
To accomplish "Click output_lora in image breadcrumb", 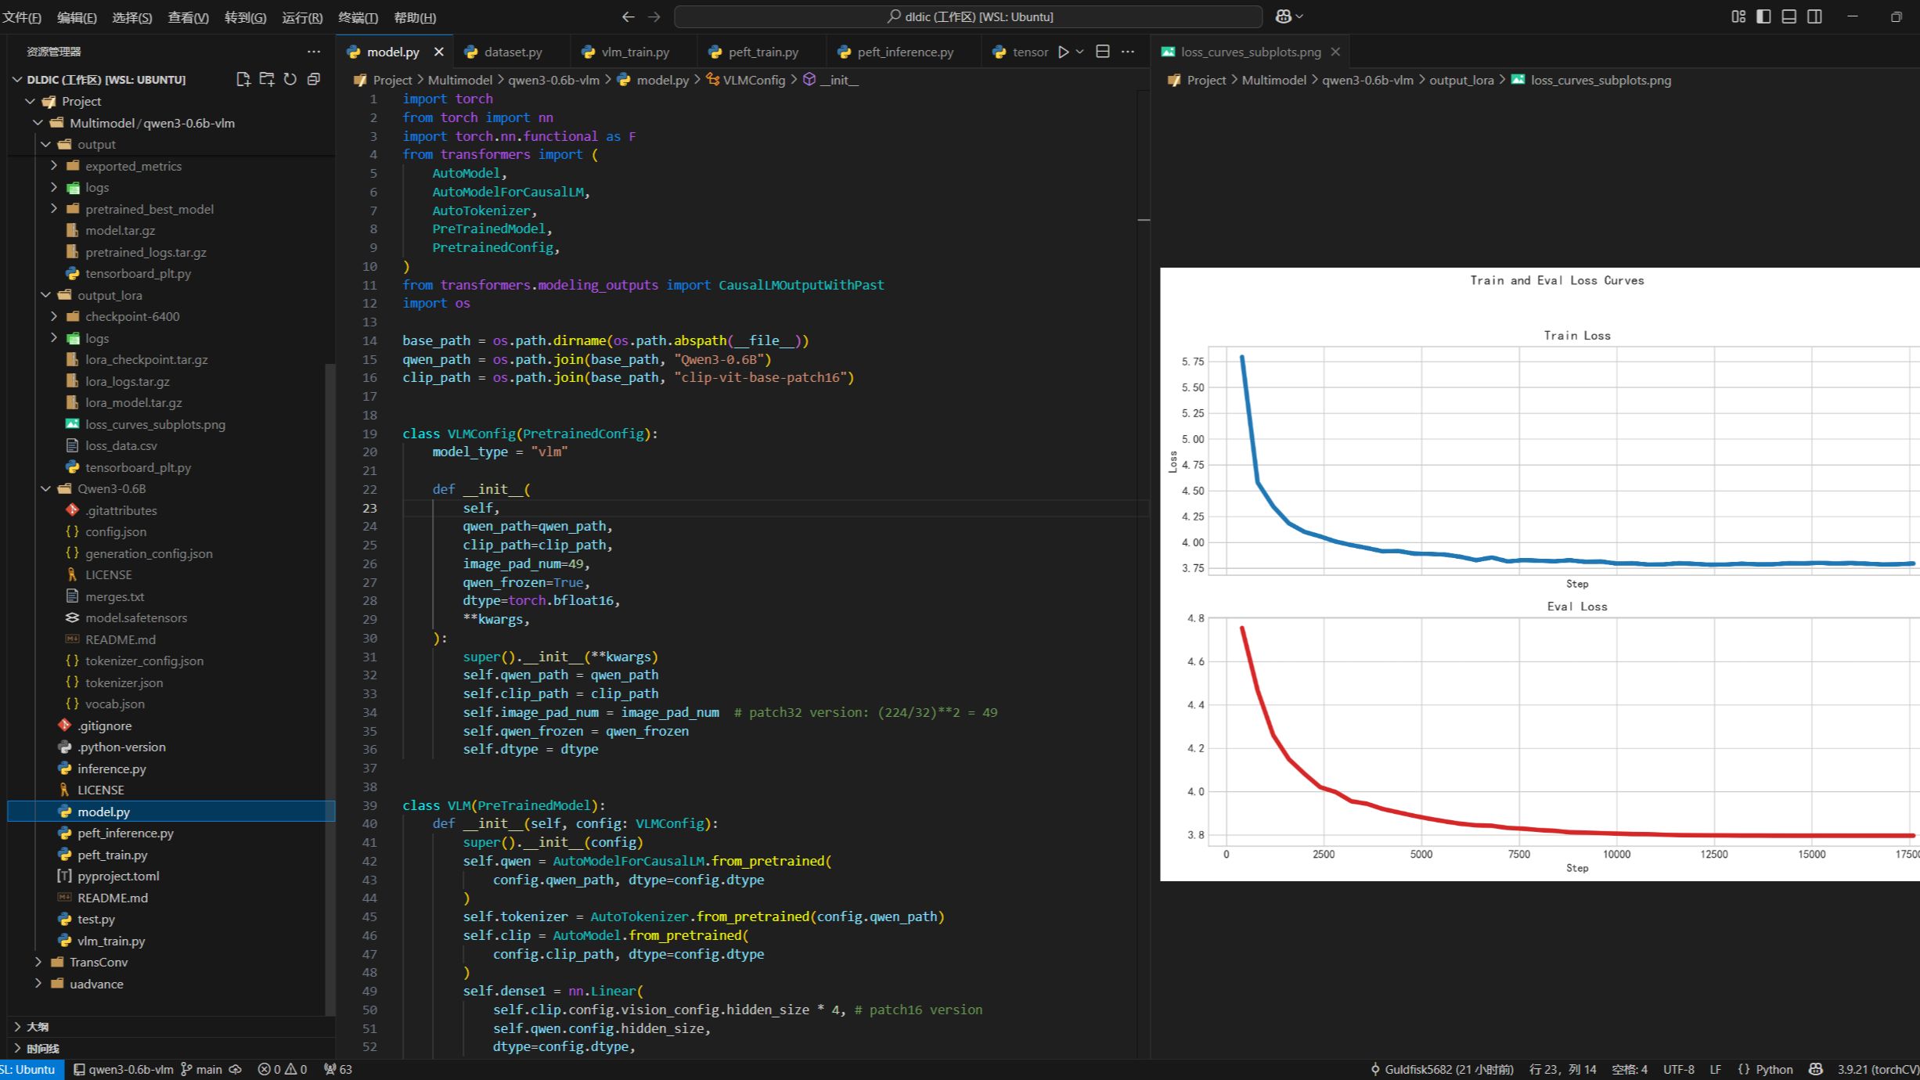I will click(x=1461, y=80).
